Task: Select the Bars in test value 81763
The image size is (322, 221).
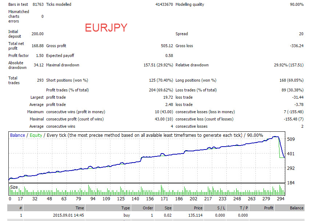Action: [38, 4]
